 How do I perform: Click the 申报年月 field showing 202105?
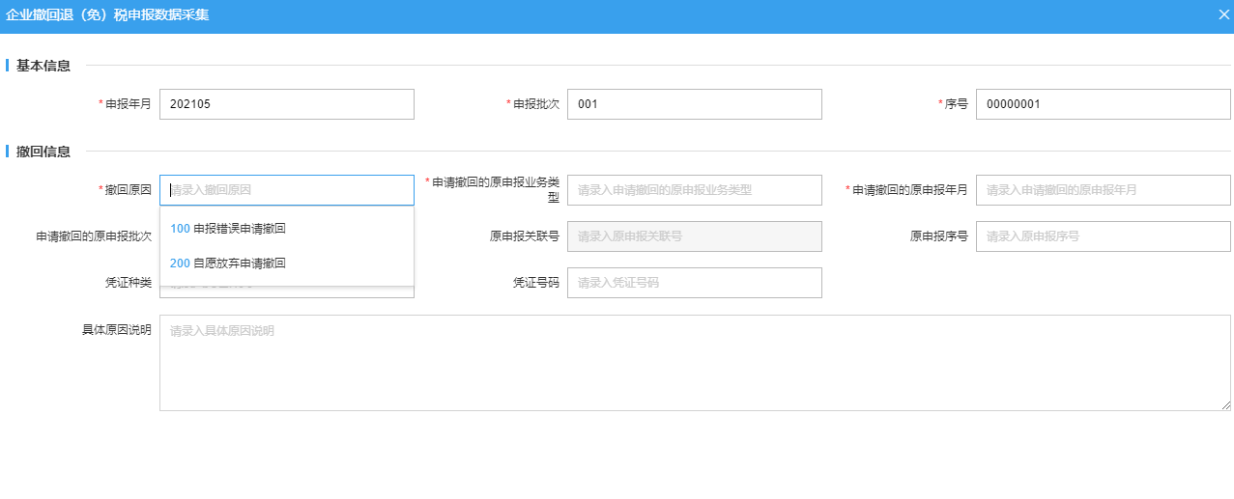(x=286, y=104)
